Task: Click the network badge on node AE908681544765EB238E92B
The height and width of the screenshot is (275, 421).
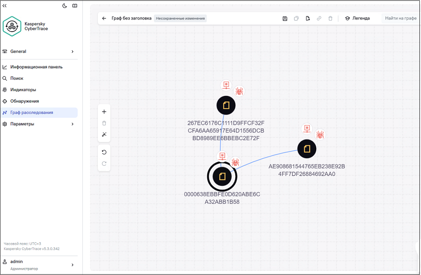Action: (x=307, y=128)
